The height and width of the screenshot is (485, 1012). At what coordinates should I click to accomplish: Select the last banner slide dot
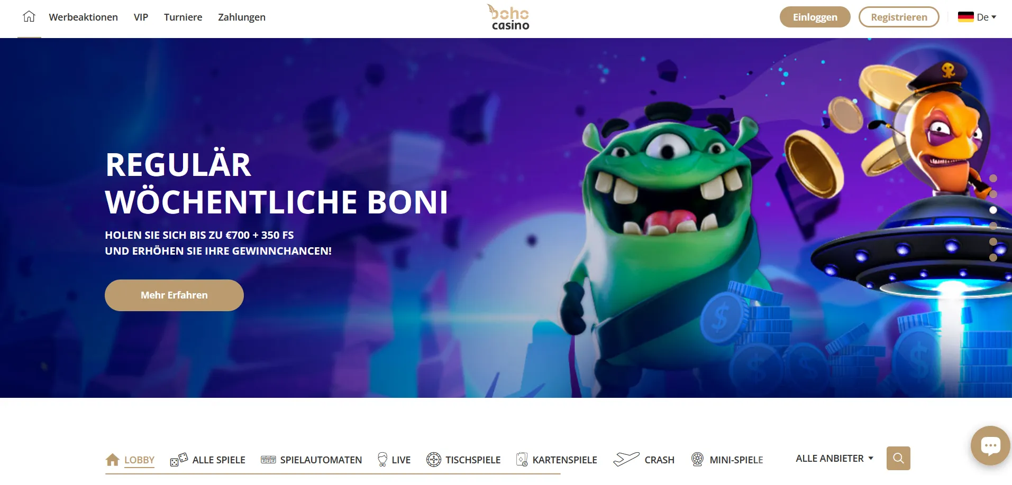coord(993,258)
